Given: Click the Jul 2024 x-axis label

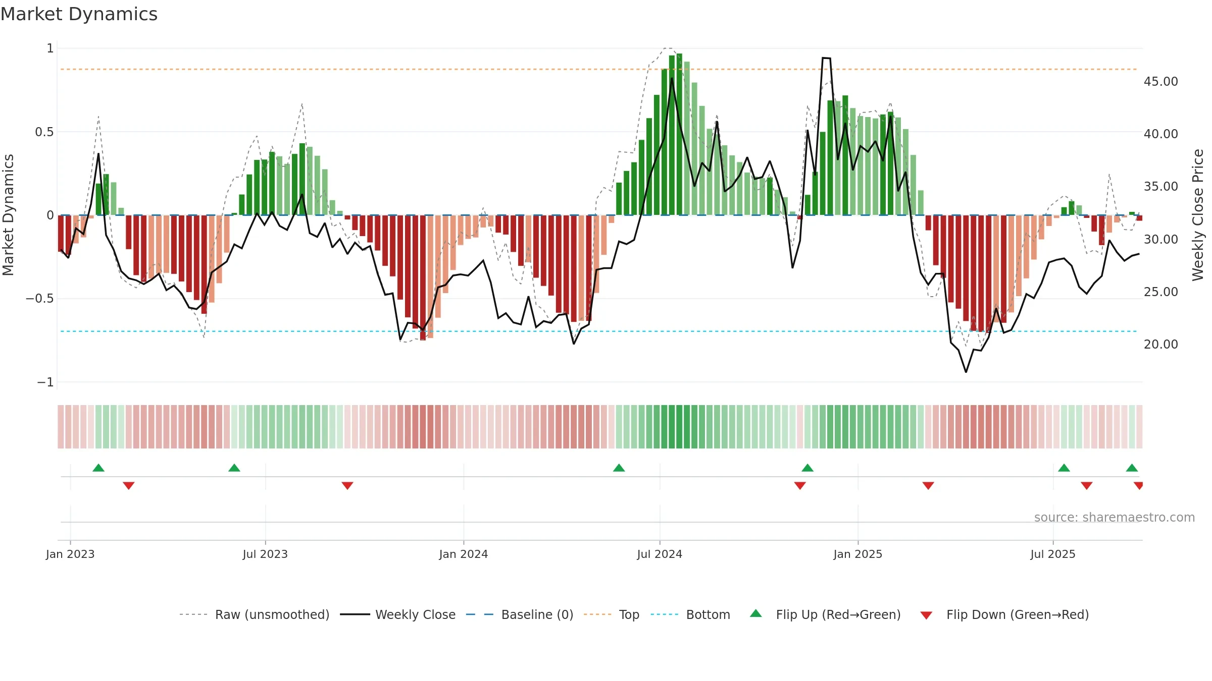Looking at the screenshot, I should coord(660,554).
